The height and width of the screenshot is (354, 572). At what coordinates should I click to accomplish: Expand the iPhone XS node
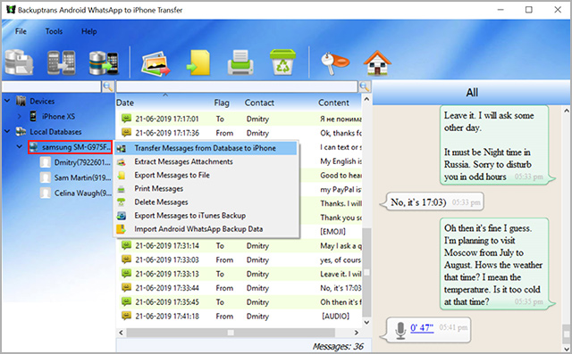click(20, 117)
